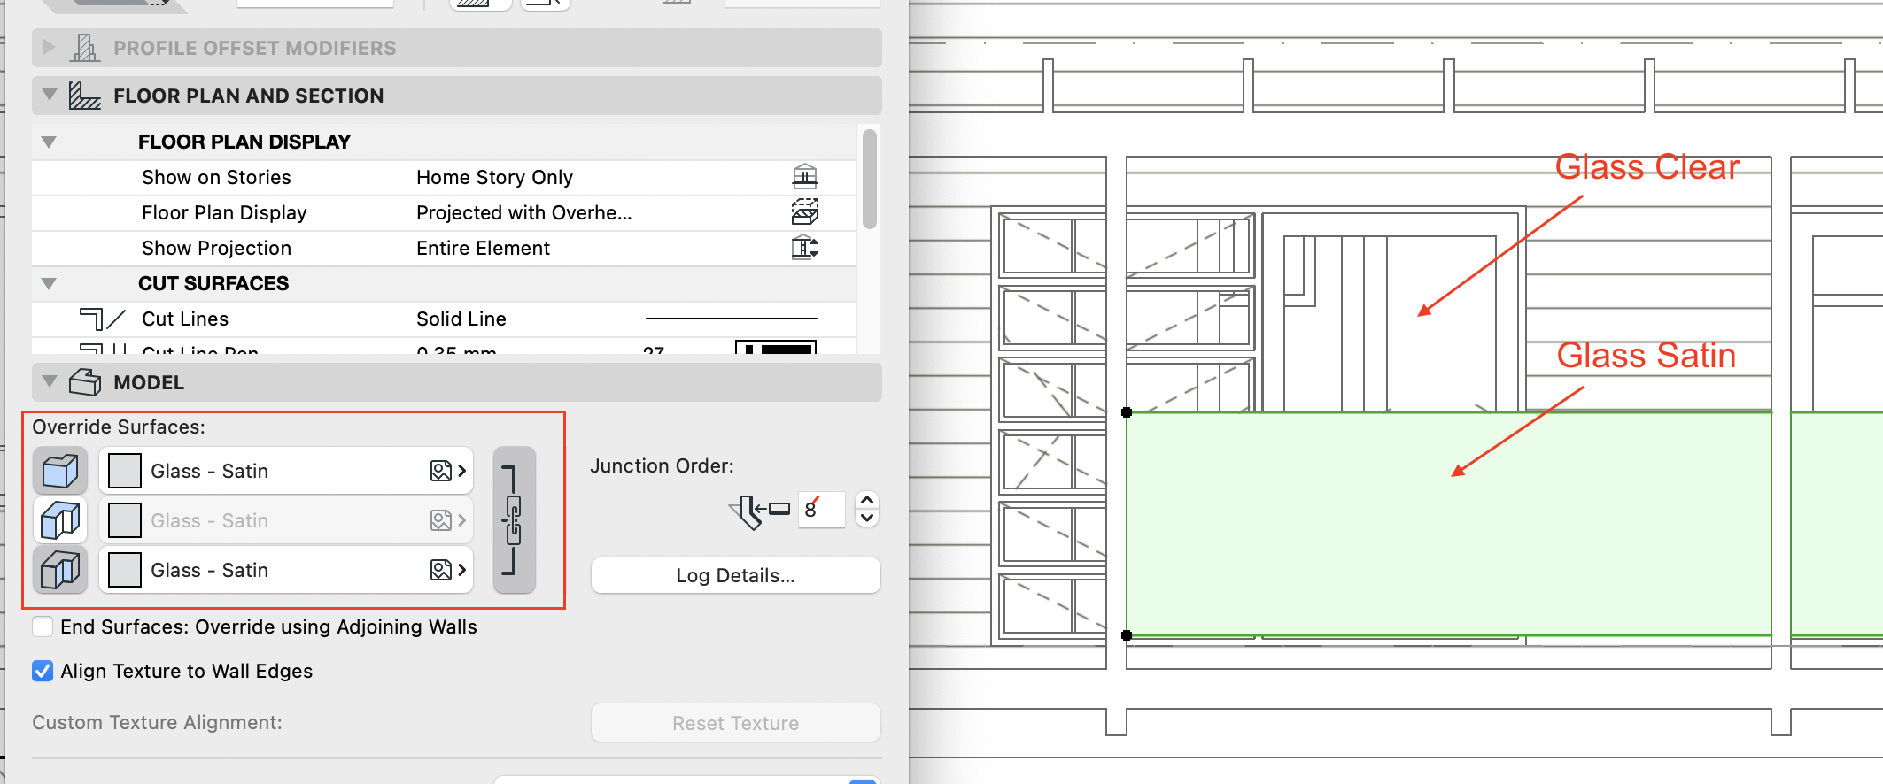
Task: Open the last Glass - Satin surface dropdown
Action: (286, 570)
